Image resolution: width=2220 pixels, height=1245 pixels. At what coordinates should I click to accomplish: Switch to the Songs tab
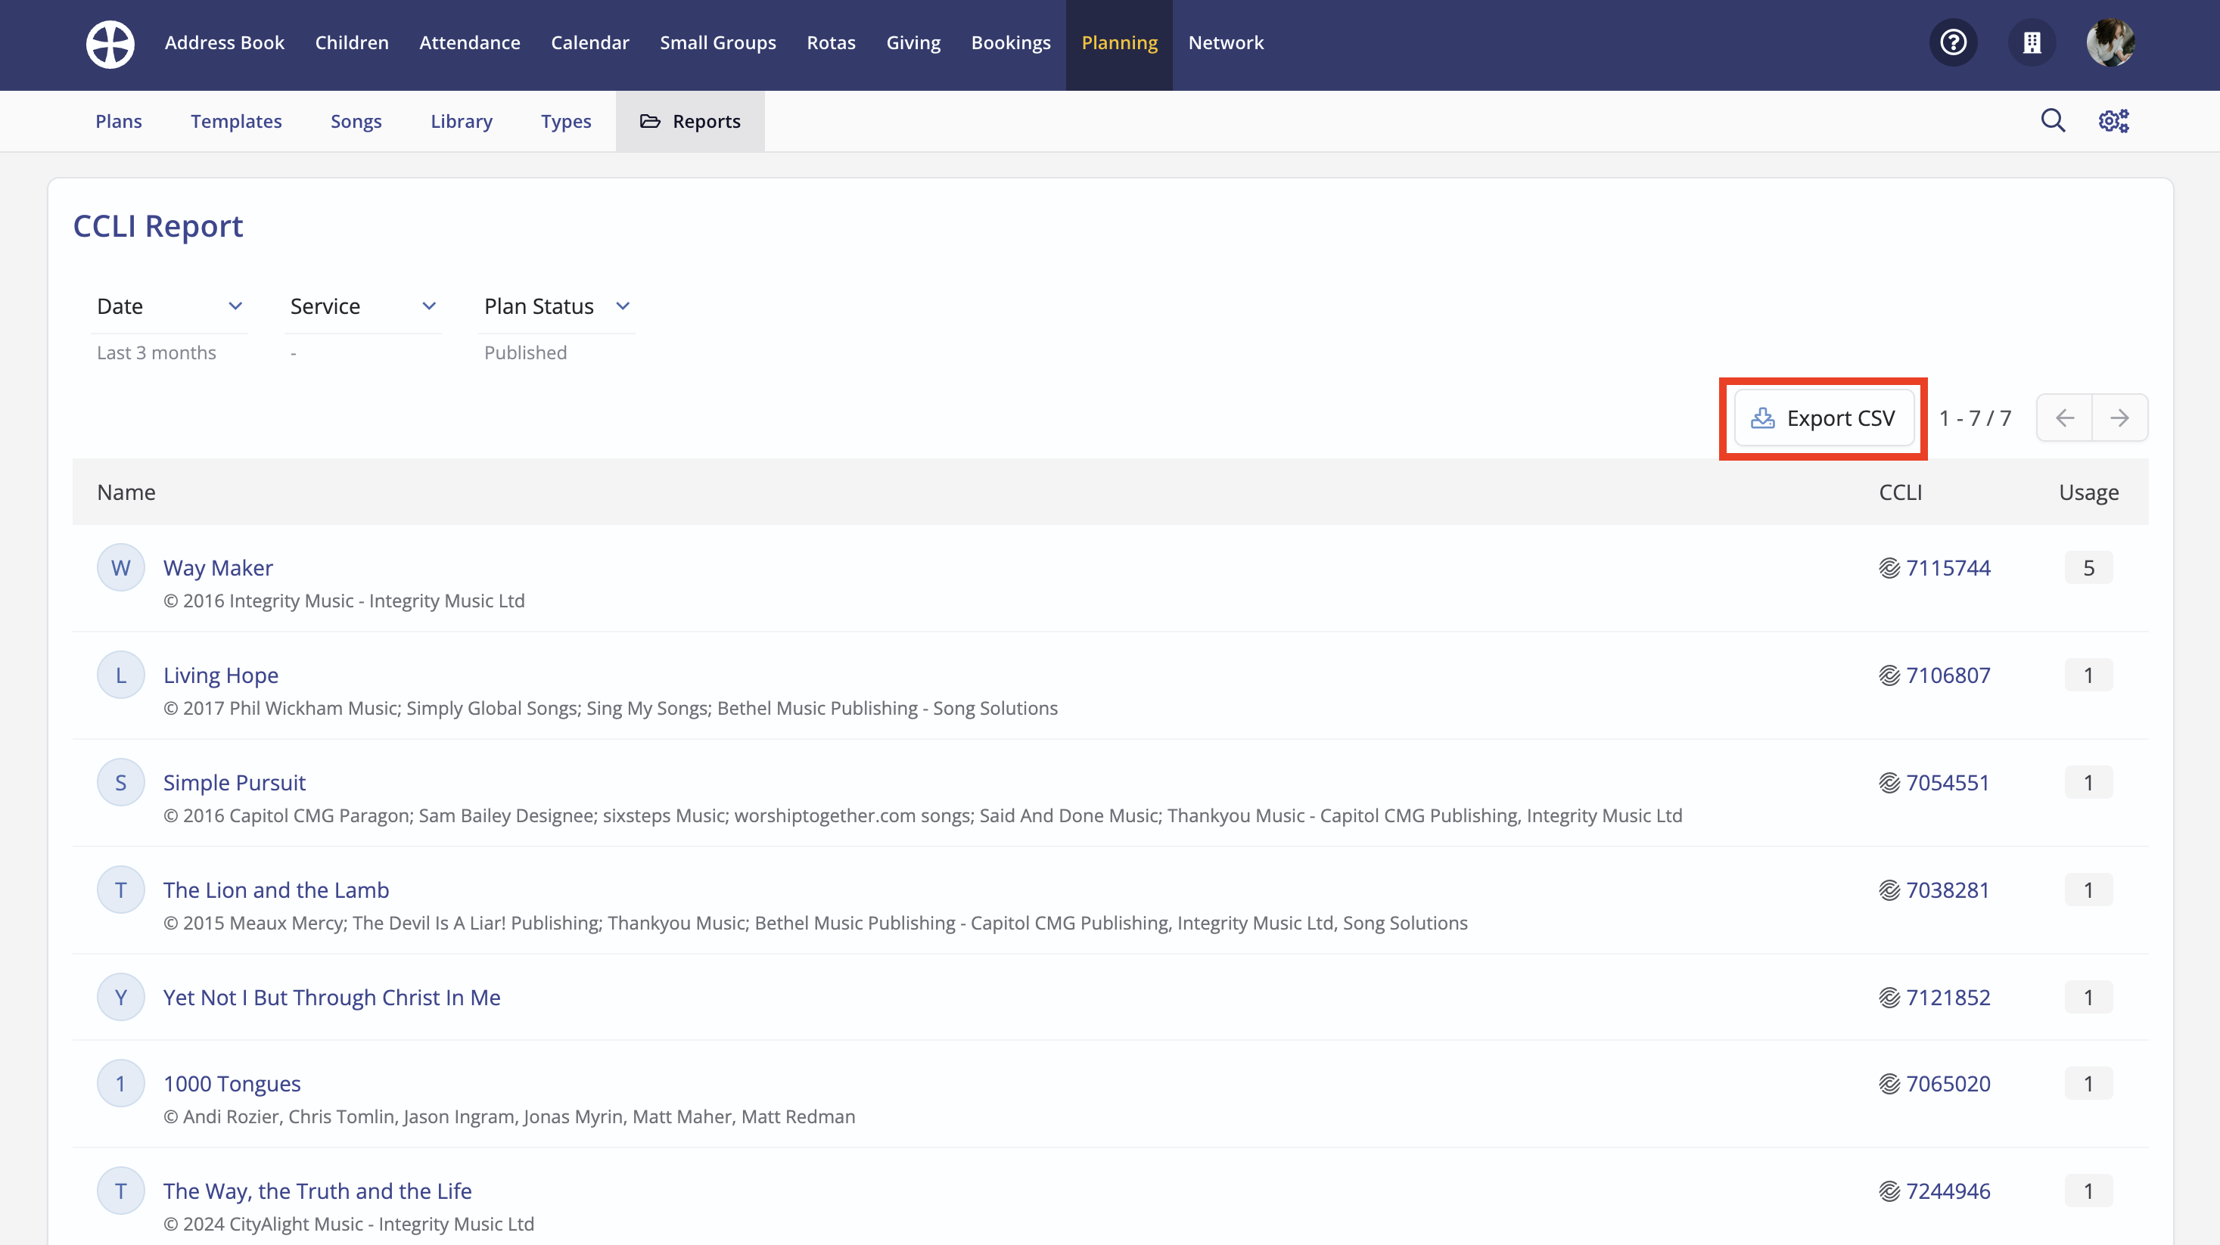click(356, 120)
